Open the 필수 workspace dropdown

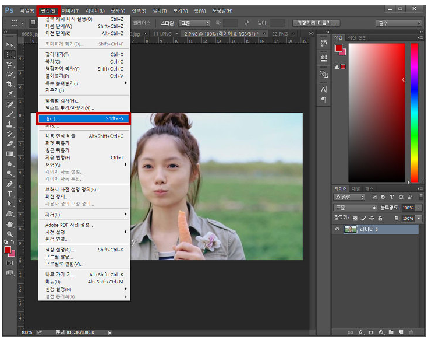pos(399,23)
